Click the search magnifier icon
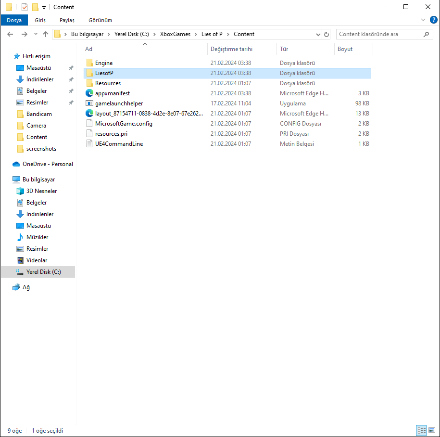 (426, 34)
